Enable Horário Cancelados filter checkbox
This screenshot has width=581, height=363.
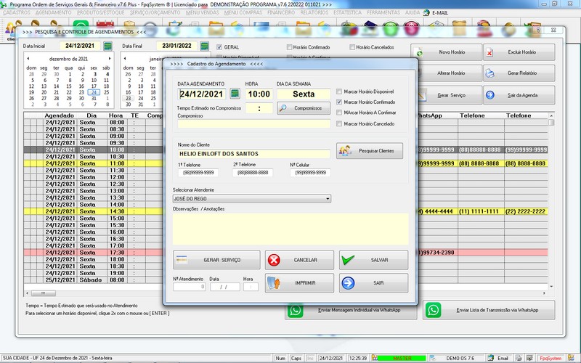352,47
